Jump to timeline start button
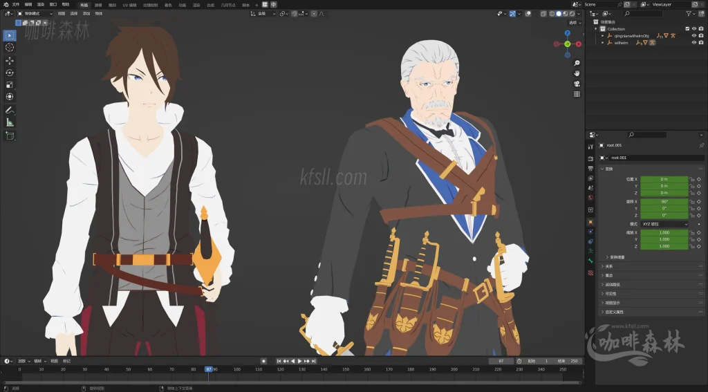708x392 pixels. [279, 361]
